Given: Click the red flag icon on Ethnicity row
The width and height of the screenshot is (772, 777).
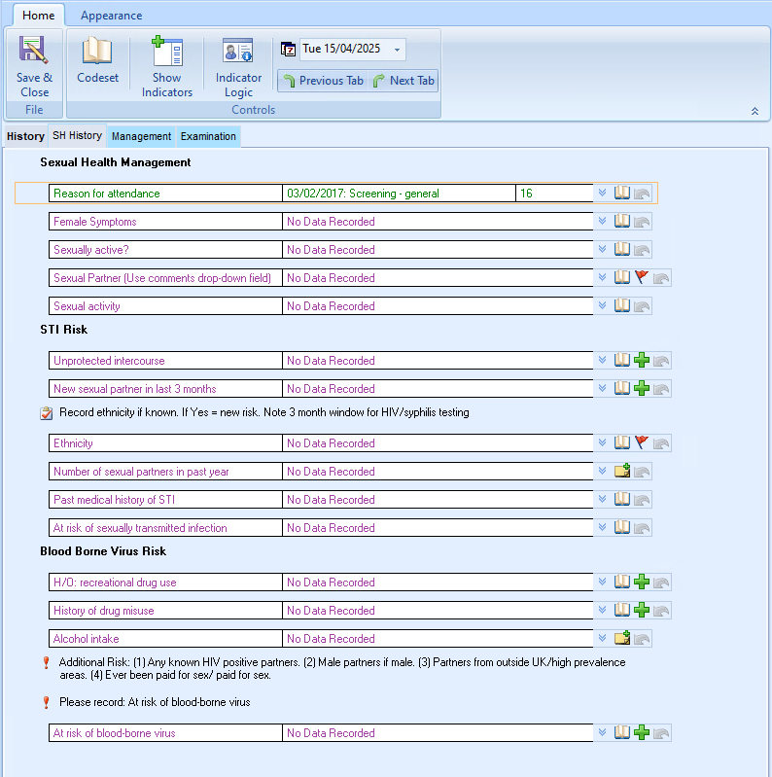Looking at the screenshot, I should tap(642, 443).
